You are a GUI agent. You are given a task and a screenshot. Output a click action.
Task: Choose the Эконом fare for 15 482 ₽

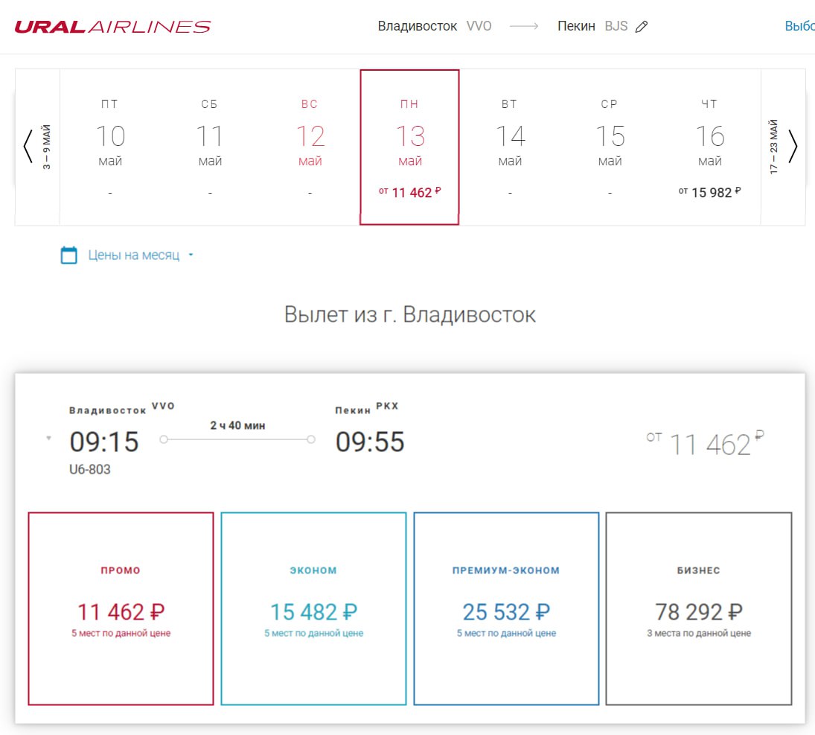[313, 608]
